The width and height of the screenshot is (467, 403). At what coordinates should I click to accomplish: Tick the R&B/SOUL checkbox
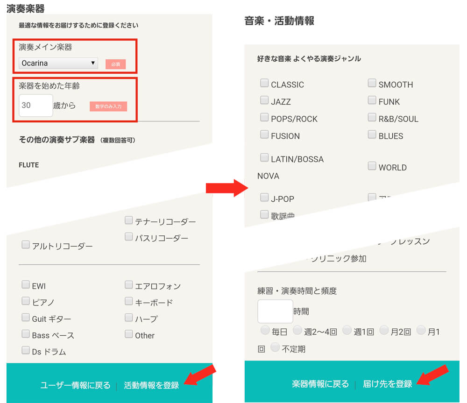(372, 118)
